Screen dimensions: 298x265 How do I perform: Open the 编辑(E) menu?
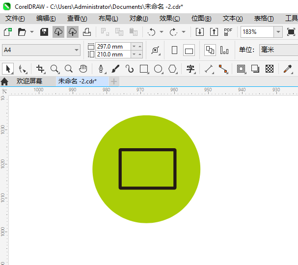click(46, 19)
